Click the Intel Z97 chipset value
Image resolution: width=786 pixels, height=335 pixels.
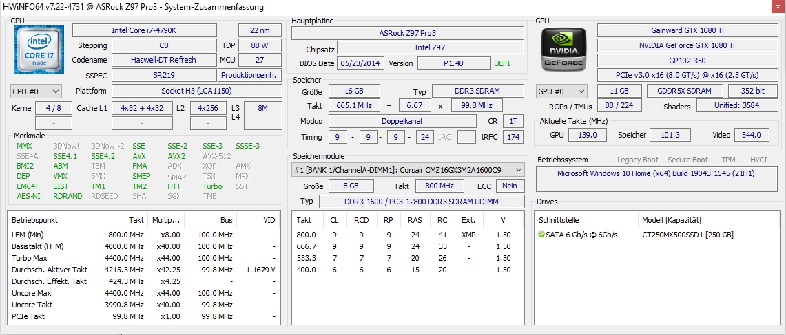tap(431, 48)
